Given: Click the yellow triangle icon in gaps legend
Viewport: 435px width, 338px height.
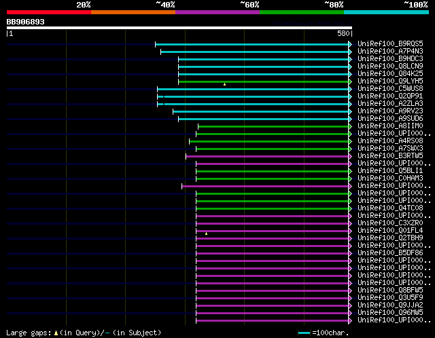Looking at the screenshot, I should pos(56,333).
